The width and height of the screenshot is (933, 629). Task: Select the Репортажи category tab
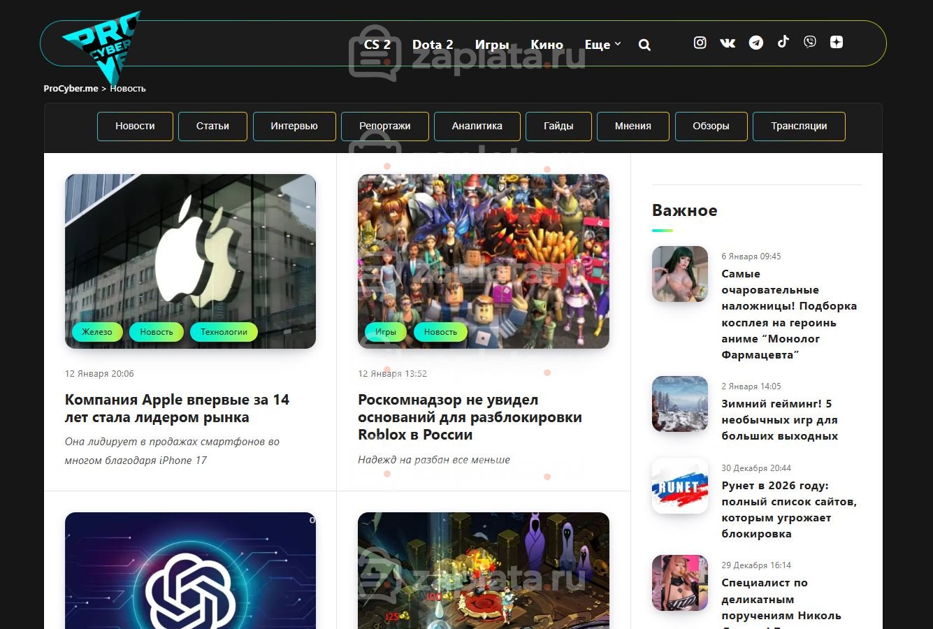pos(385,126)
